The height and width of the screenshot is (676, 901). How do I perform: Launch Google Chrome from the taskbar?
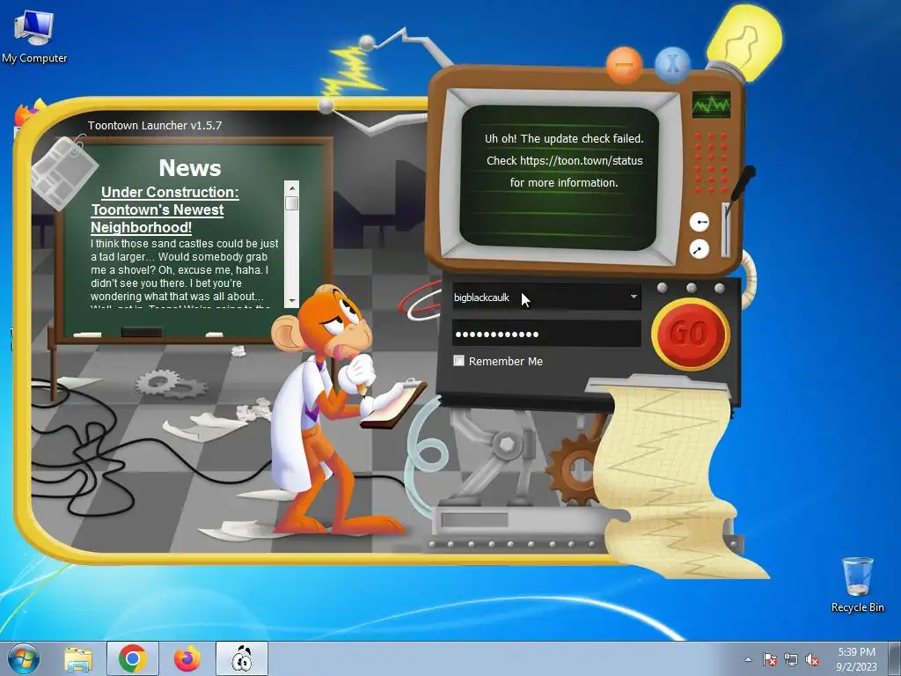[133, 658]
